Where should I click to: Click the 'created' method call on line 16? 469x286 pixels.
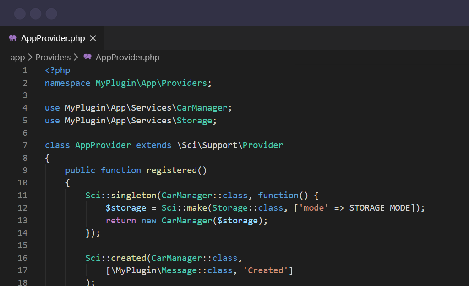pyautogui.click(x=128, y=258)
